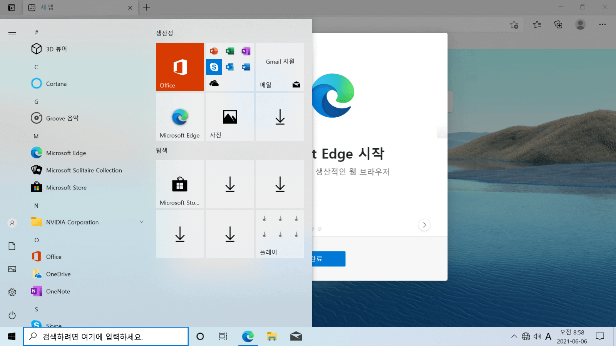
Task: Open the Action Center notifications icon
Action: pos(600,336)
